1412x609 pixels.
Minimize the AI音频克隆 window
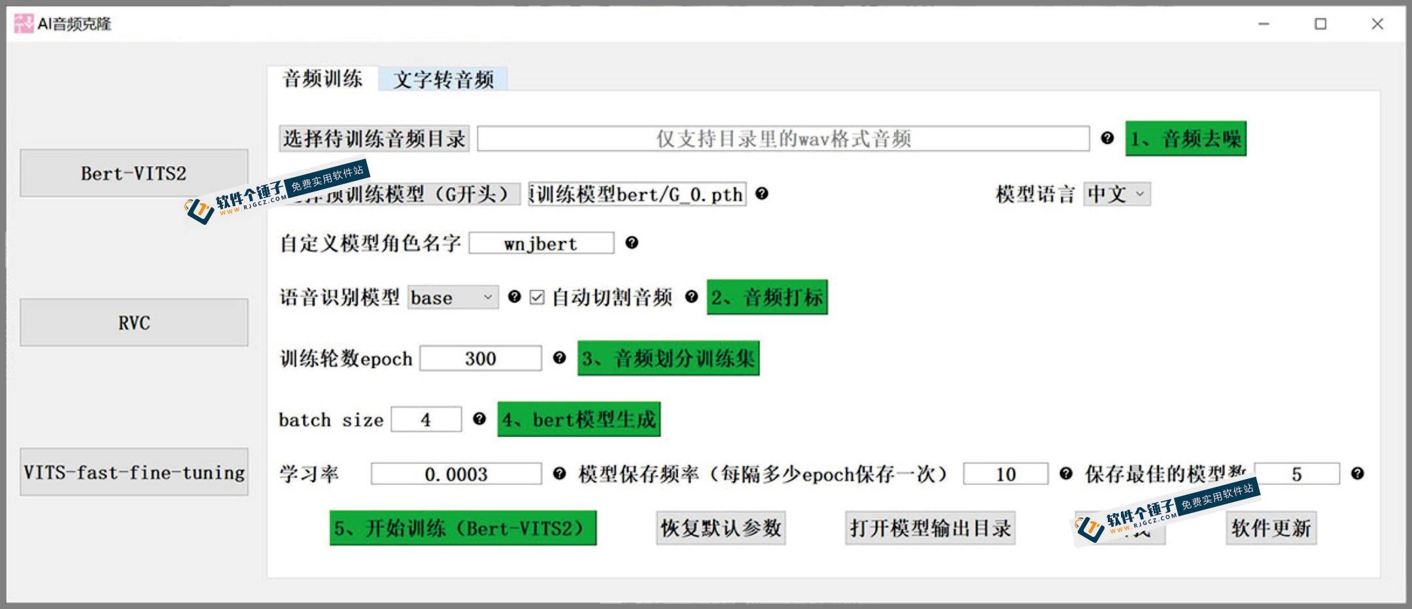pos(1264,24)
